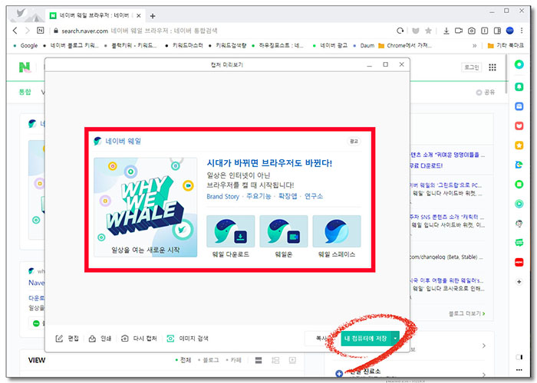
Task: Switch VIEW to video layout icon
Action: click(x=292, y=360)
